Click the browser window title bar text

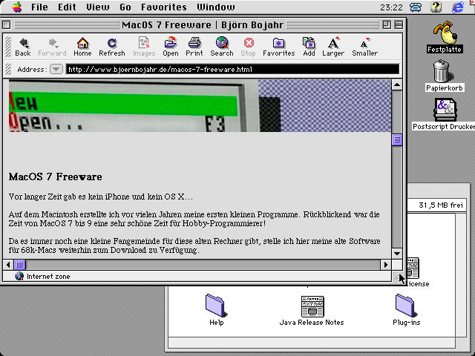pyautogui.click(x=203, y=24)
